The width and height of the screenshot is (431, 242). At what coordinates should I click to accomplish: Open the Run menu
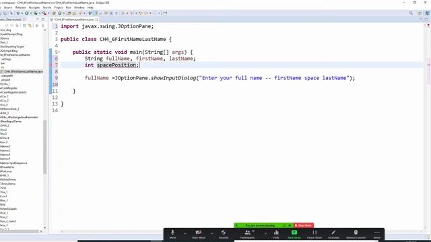(69, 7)
